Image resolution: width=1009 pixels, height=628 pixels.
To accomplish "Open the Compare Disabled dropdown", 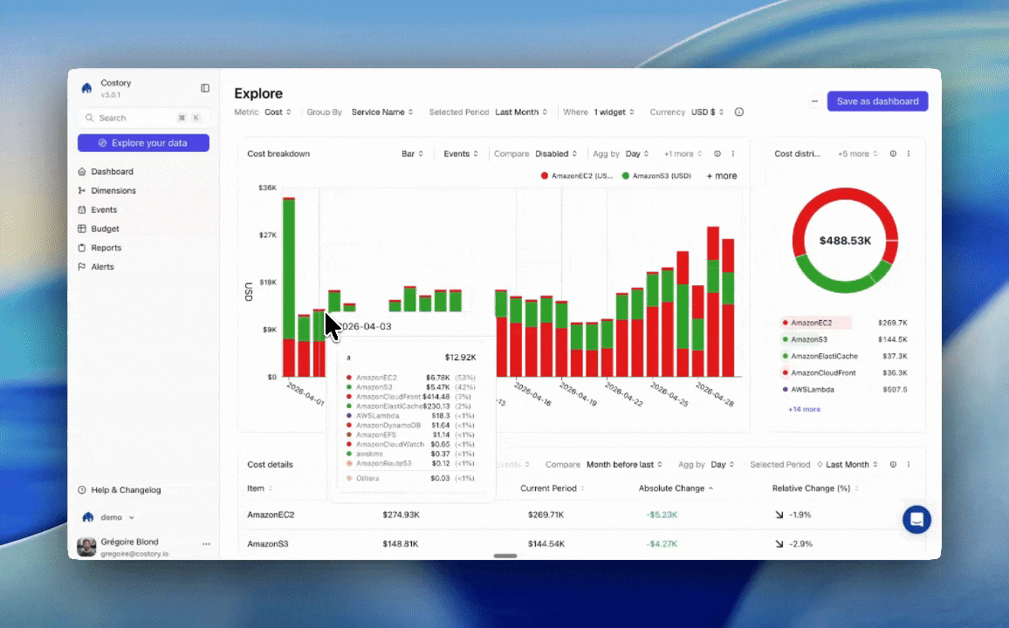I will coord(556,154).
